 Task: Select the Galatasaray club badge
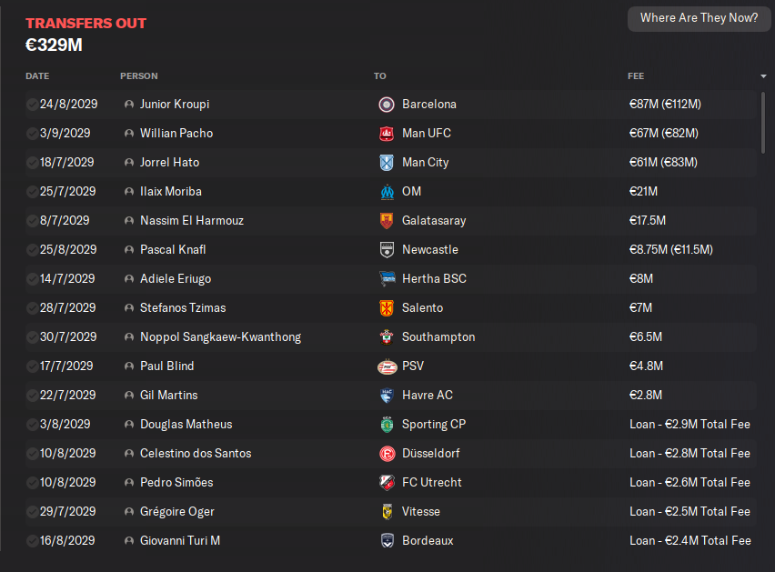tap(387, 221)
